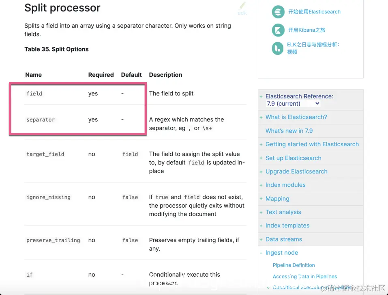Navigate to Set up Elasticsearch link
The width and height of the screenshot is (388, 295).
293,158
